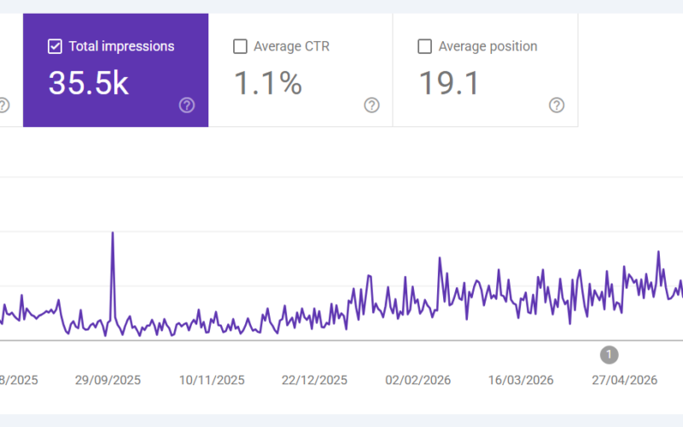Open help icon in Average CTR card
This screenshot has height=427, width=683.
tap(371, 105)
